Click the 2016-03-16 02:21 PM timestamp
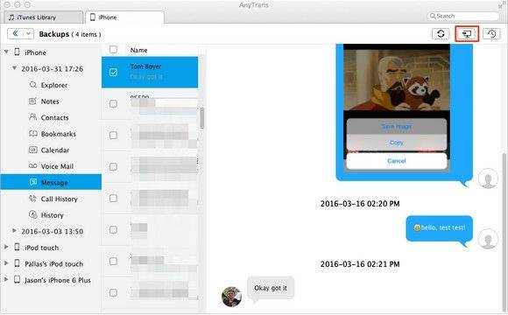This screenshot has width=508, height=315. point(360,264)
